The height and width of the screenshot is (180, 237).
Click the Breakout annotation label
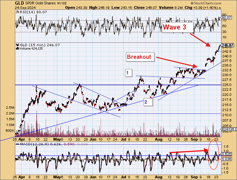click(x=140, y=57)
